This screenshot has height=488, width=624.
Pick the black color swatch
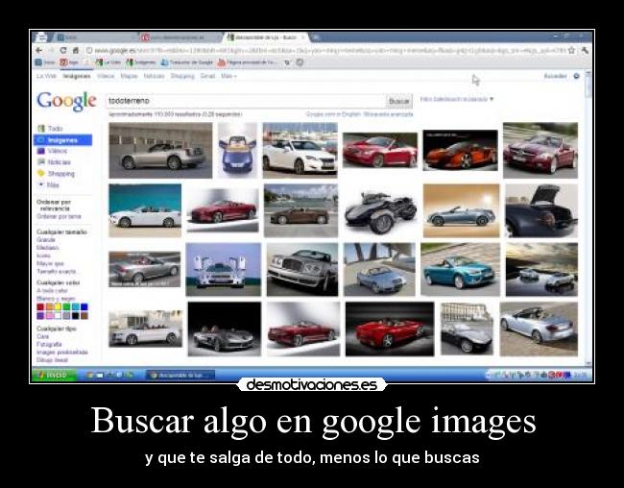pos(75,315)
